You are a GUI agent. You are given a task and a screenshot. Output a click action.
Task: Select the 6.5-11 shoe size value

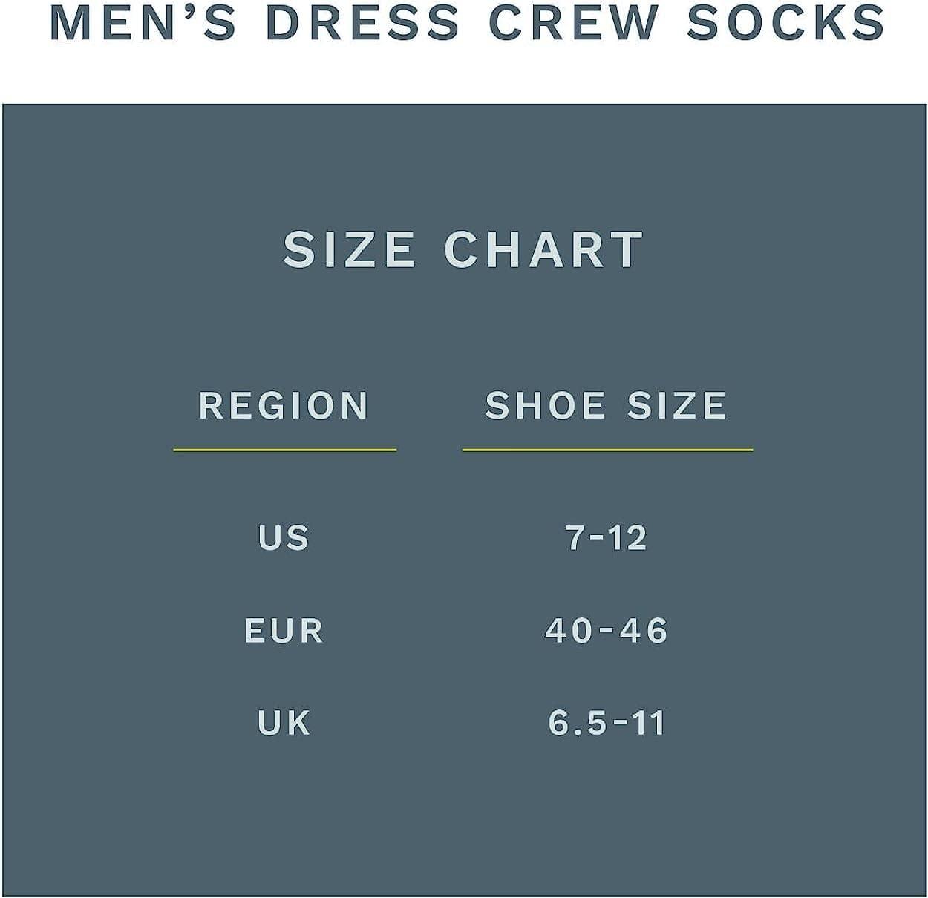(x=607, y=723)
